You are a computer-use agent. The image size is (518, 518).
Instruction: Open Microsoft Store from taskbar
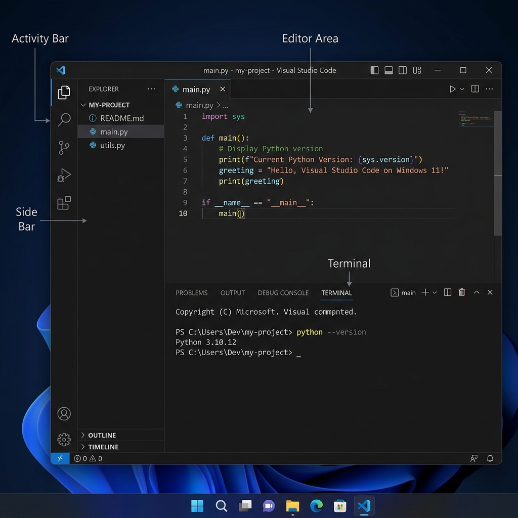[340, 505]
